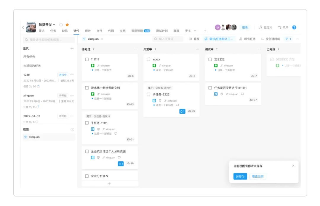Image resolution: width=320 pixels, height=206 pixels.
Task: Click the add-tab plus icon after 更多
Action: 205,31
